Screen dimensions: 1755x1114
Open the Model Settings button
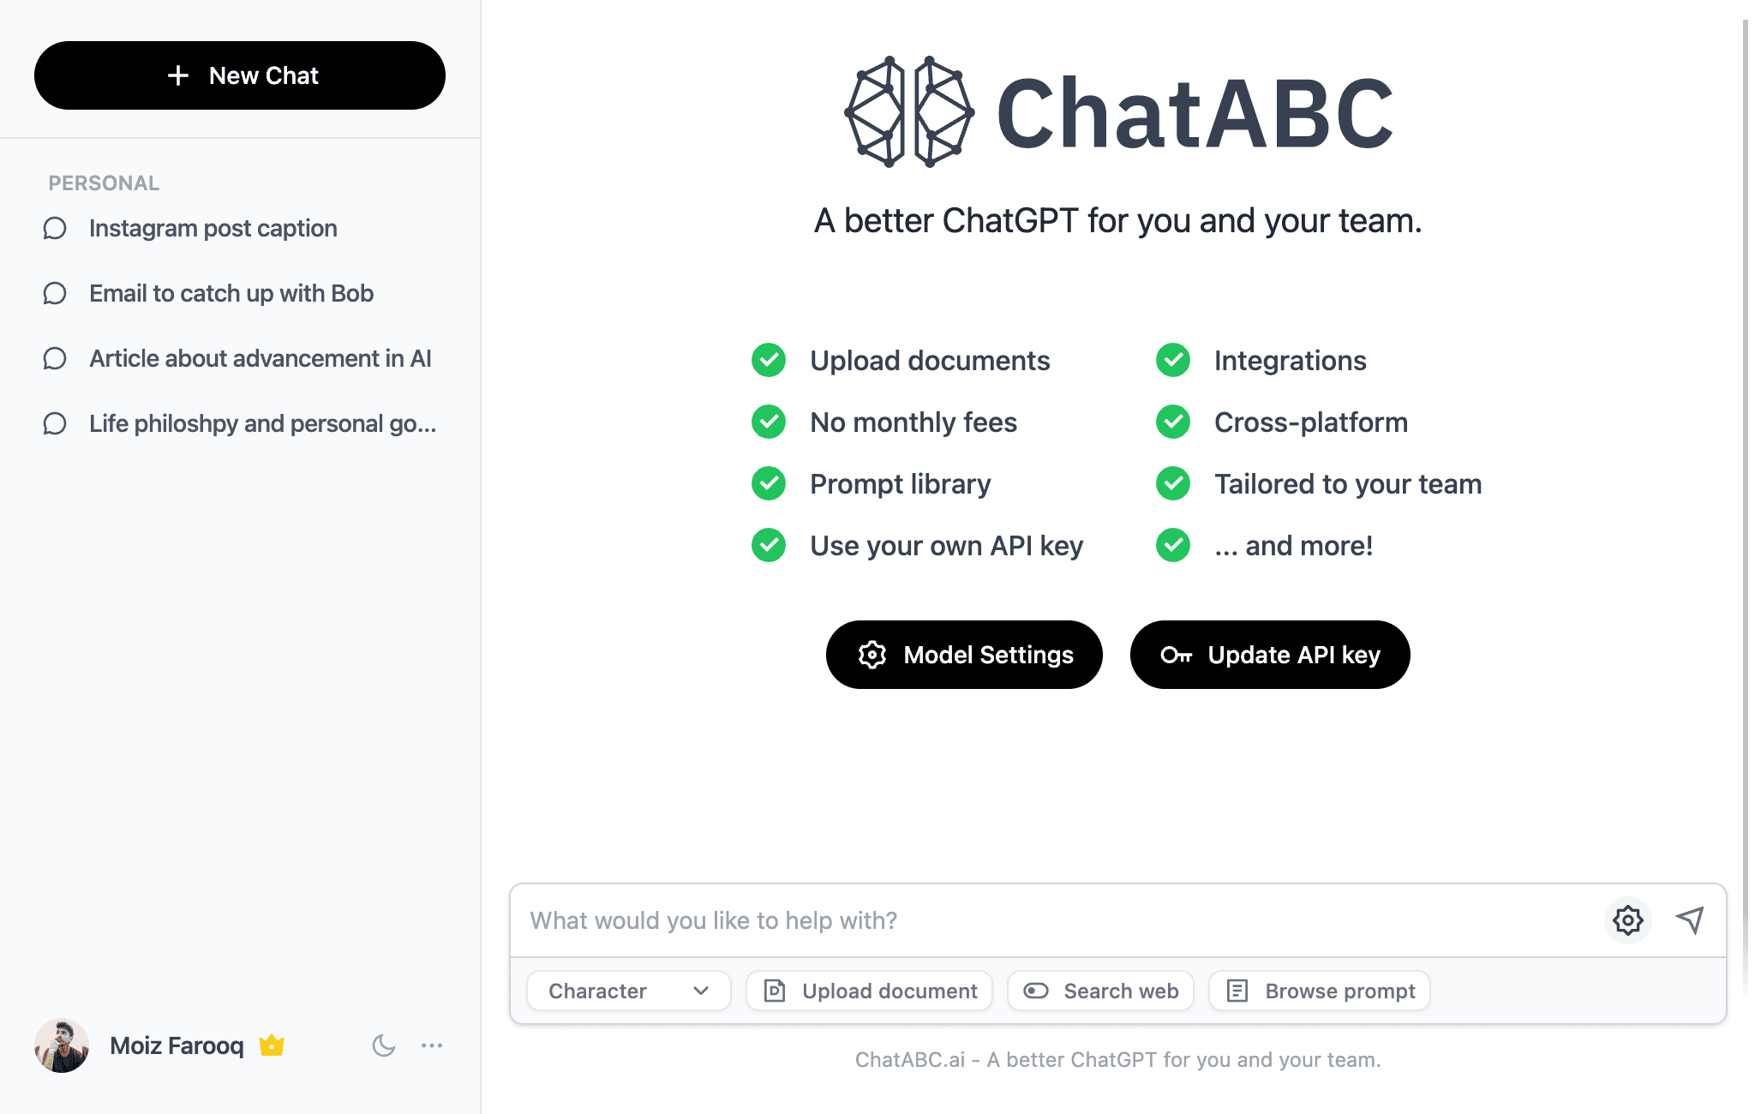coord(964,655)
